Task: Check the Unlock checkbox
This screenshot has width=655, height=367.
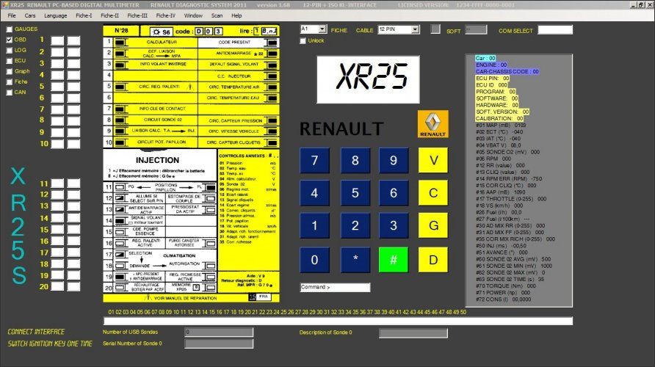Action: click(303, 41)
